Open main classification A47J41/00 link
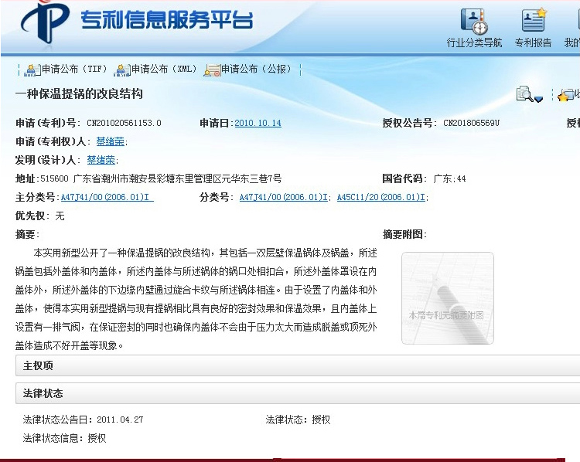 point(107,197)
